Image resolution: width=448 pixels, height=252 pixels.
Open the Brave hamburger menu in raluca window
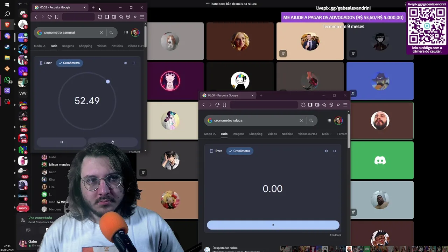pos(345,105)
